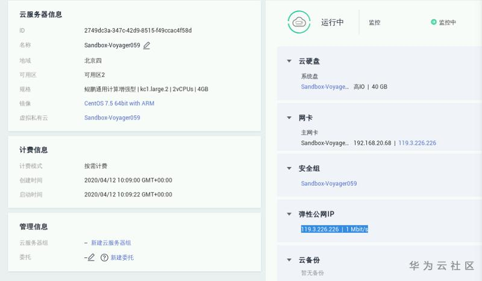Image resolution: width=482 pixels, height=281 pixels.
Task: Click the server name text Sandbox-Voyager059
Action: point(112,45)
